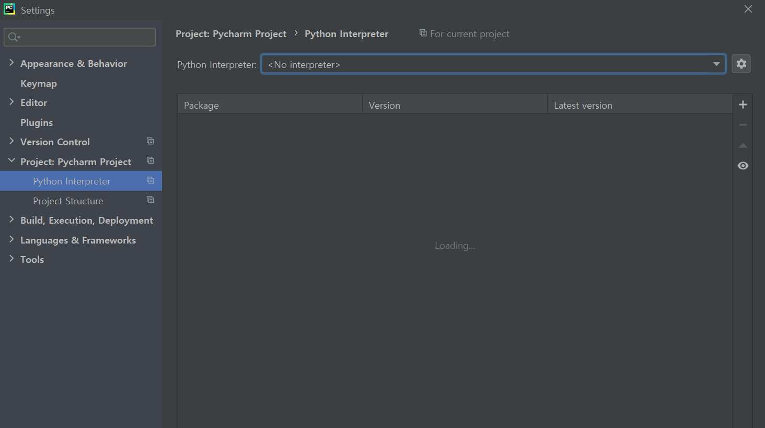Click 'Project: Pycharm Project' in the breadcrumb

(231, 34)
